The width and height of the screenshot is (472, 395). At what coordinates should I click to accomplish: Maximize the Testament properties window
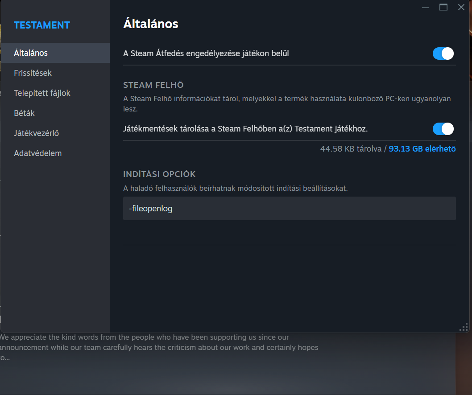tap(443, 7)
